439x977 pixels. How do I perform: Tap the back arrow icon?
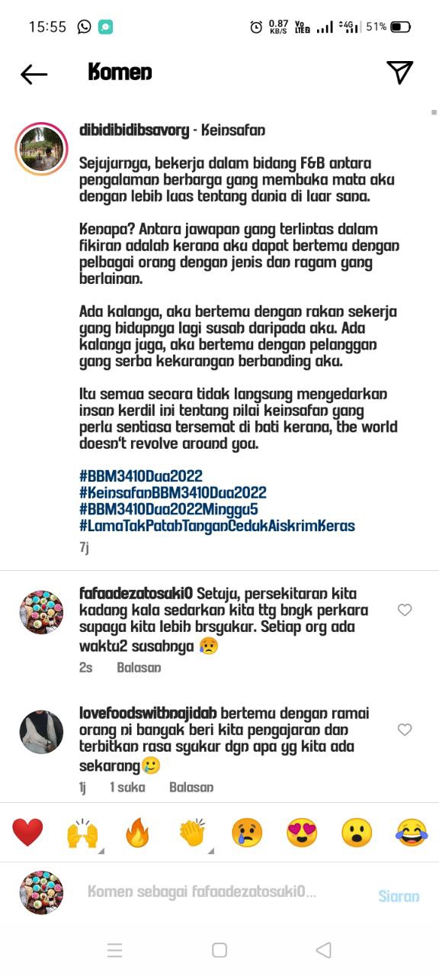click(x=34, y=73)
